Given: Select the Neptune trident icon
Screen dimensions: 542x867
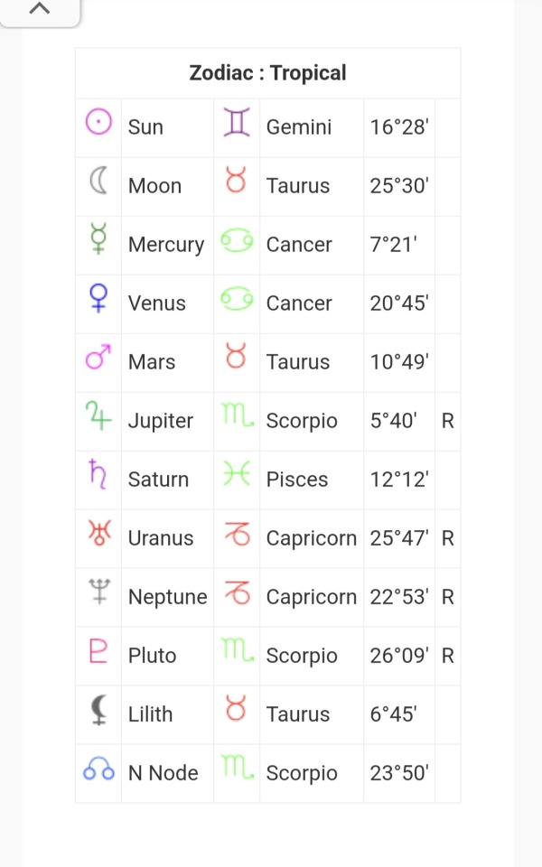Looking at the screenshot, I should [x=99, y=591].
